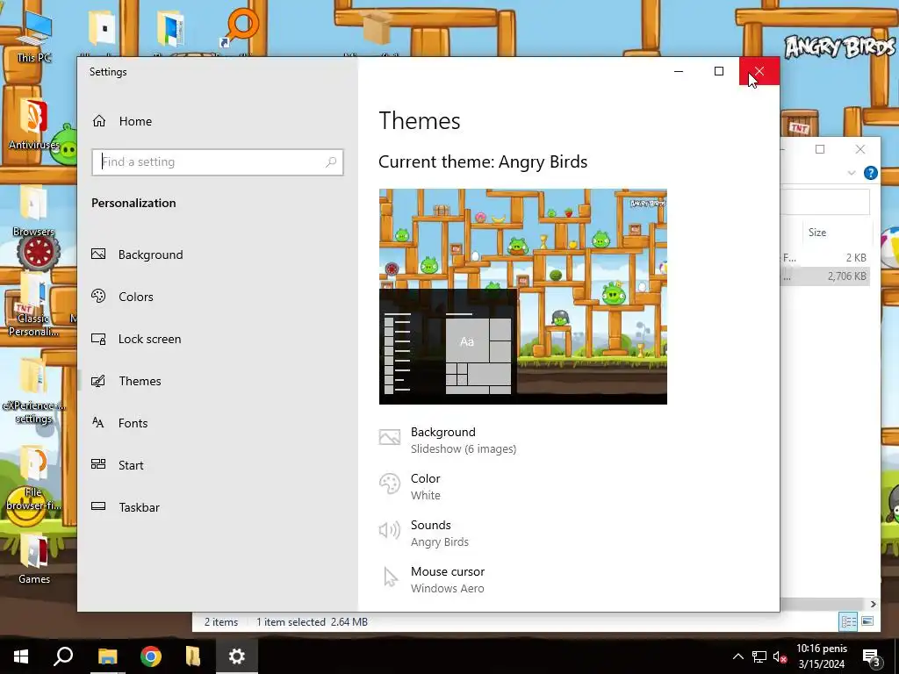The height and width of the screenshot is (674, 899).
Task: Click the Find a setting search box
Action: pyautogui.click(x=218, y=162)
